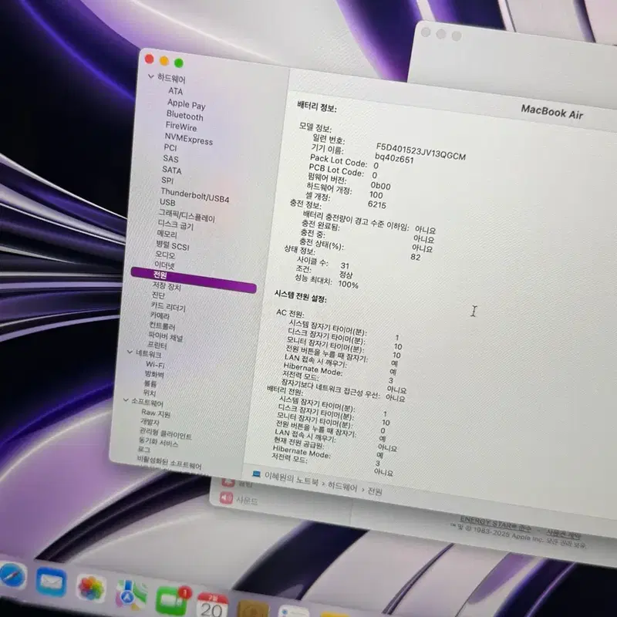This screenshot has height=617, width=617.
Task: Select 파이버 채널 in the sidebar
Action: tap(166, 336)
